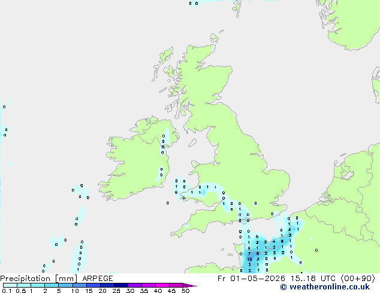Image resolution: width=380 pixels, height=293 pixels.
Task: Click the 13 mm precipitation value over France
Action: (249, 259)
